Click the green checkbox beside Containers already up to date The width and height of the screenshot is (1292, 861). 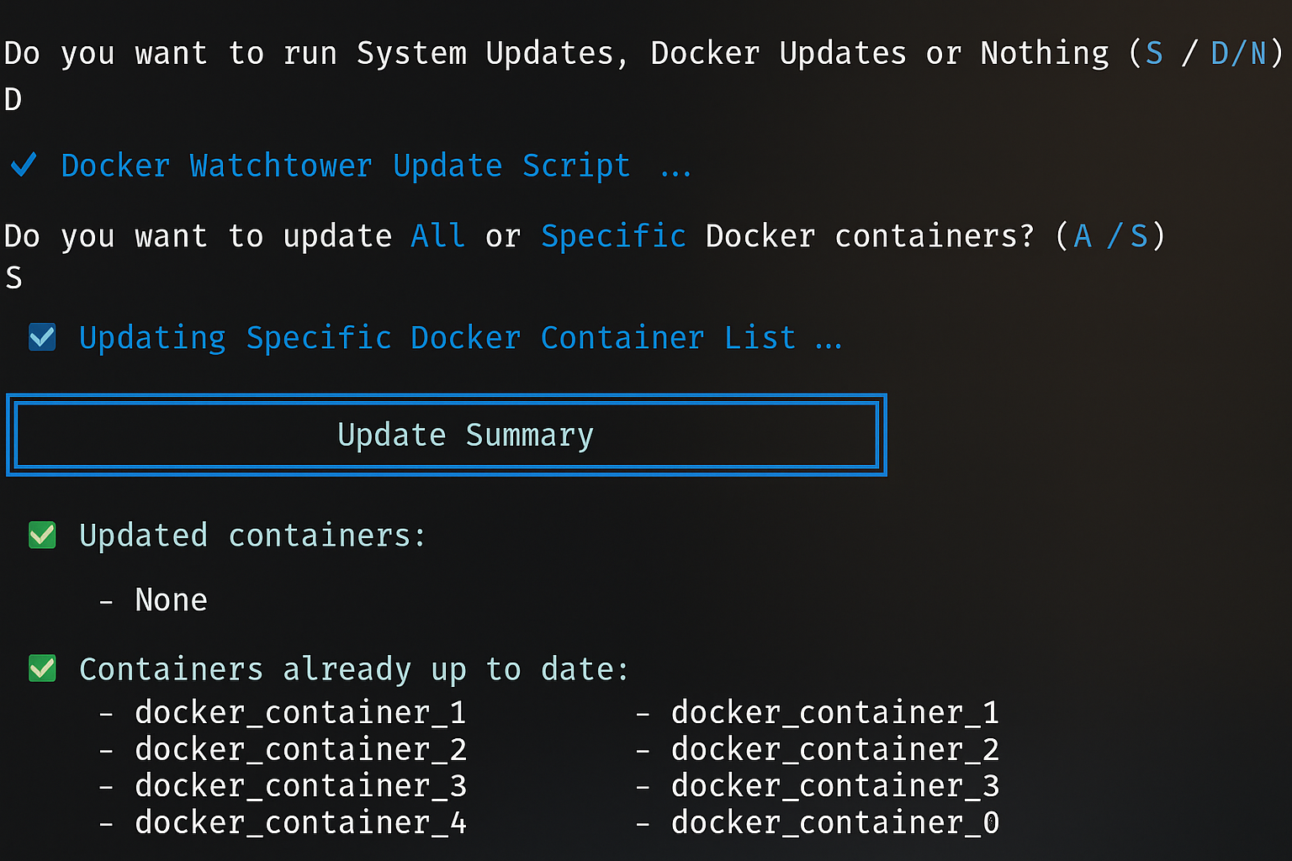(x=42, y=668)
